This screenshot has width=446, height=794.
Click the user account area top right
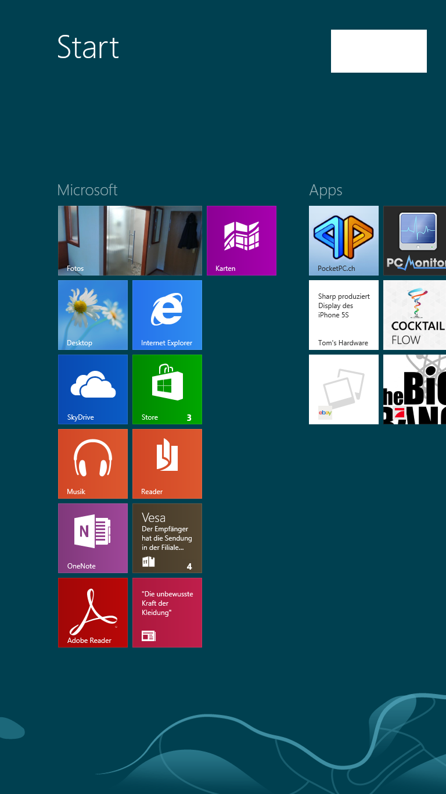pos(379,51)
